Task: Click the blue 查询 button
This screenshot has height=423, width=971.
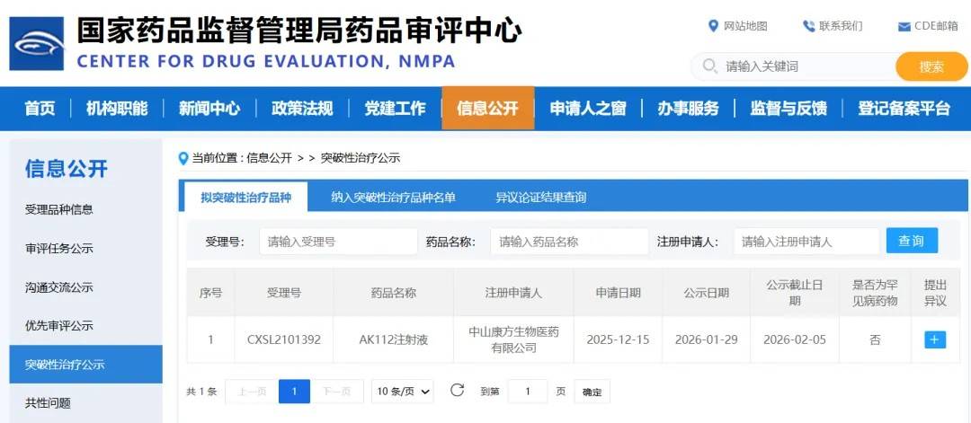Action: pyautogui.click(x=911, y=241)
